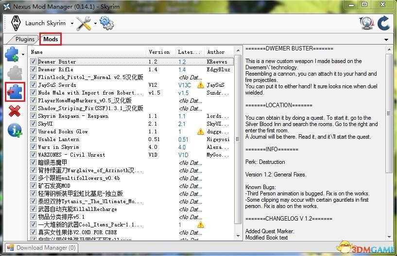Add a mod with green-plus puzzle icon
The image size is (397, 256).
tap(12, 54)
